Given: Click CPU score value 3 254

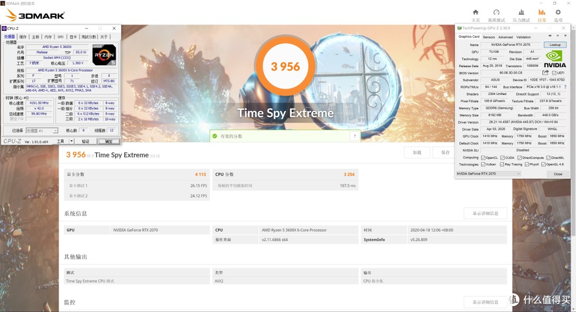Looking at the screenshot, I should click(349, 174).
